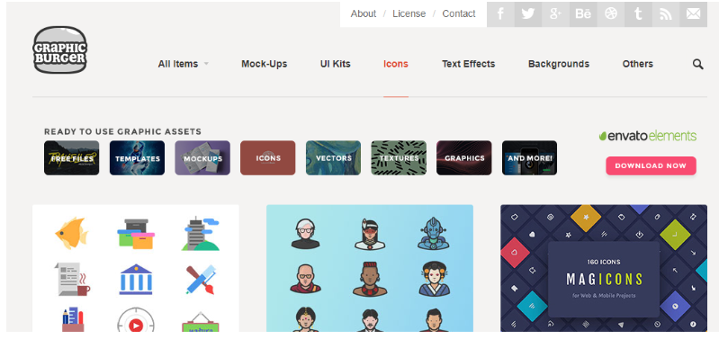Follow the About link
This screenshot has height=339, width=719.
point(364,13)
